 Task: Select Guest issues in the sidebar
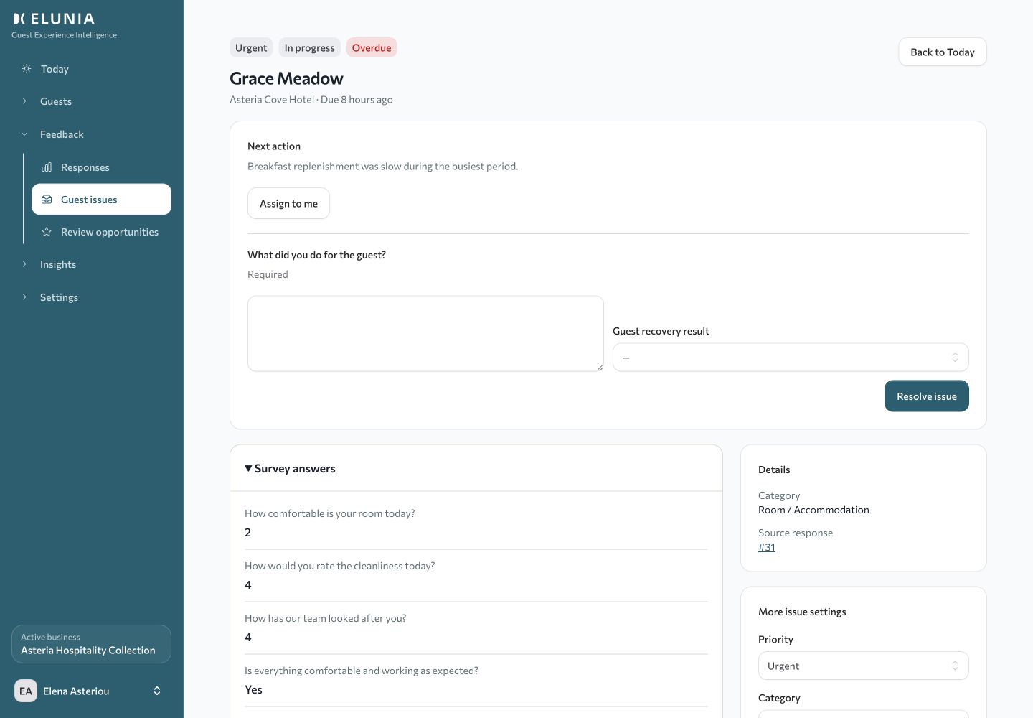(x=101, y=200)
